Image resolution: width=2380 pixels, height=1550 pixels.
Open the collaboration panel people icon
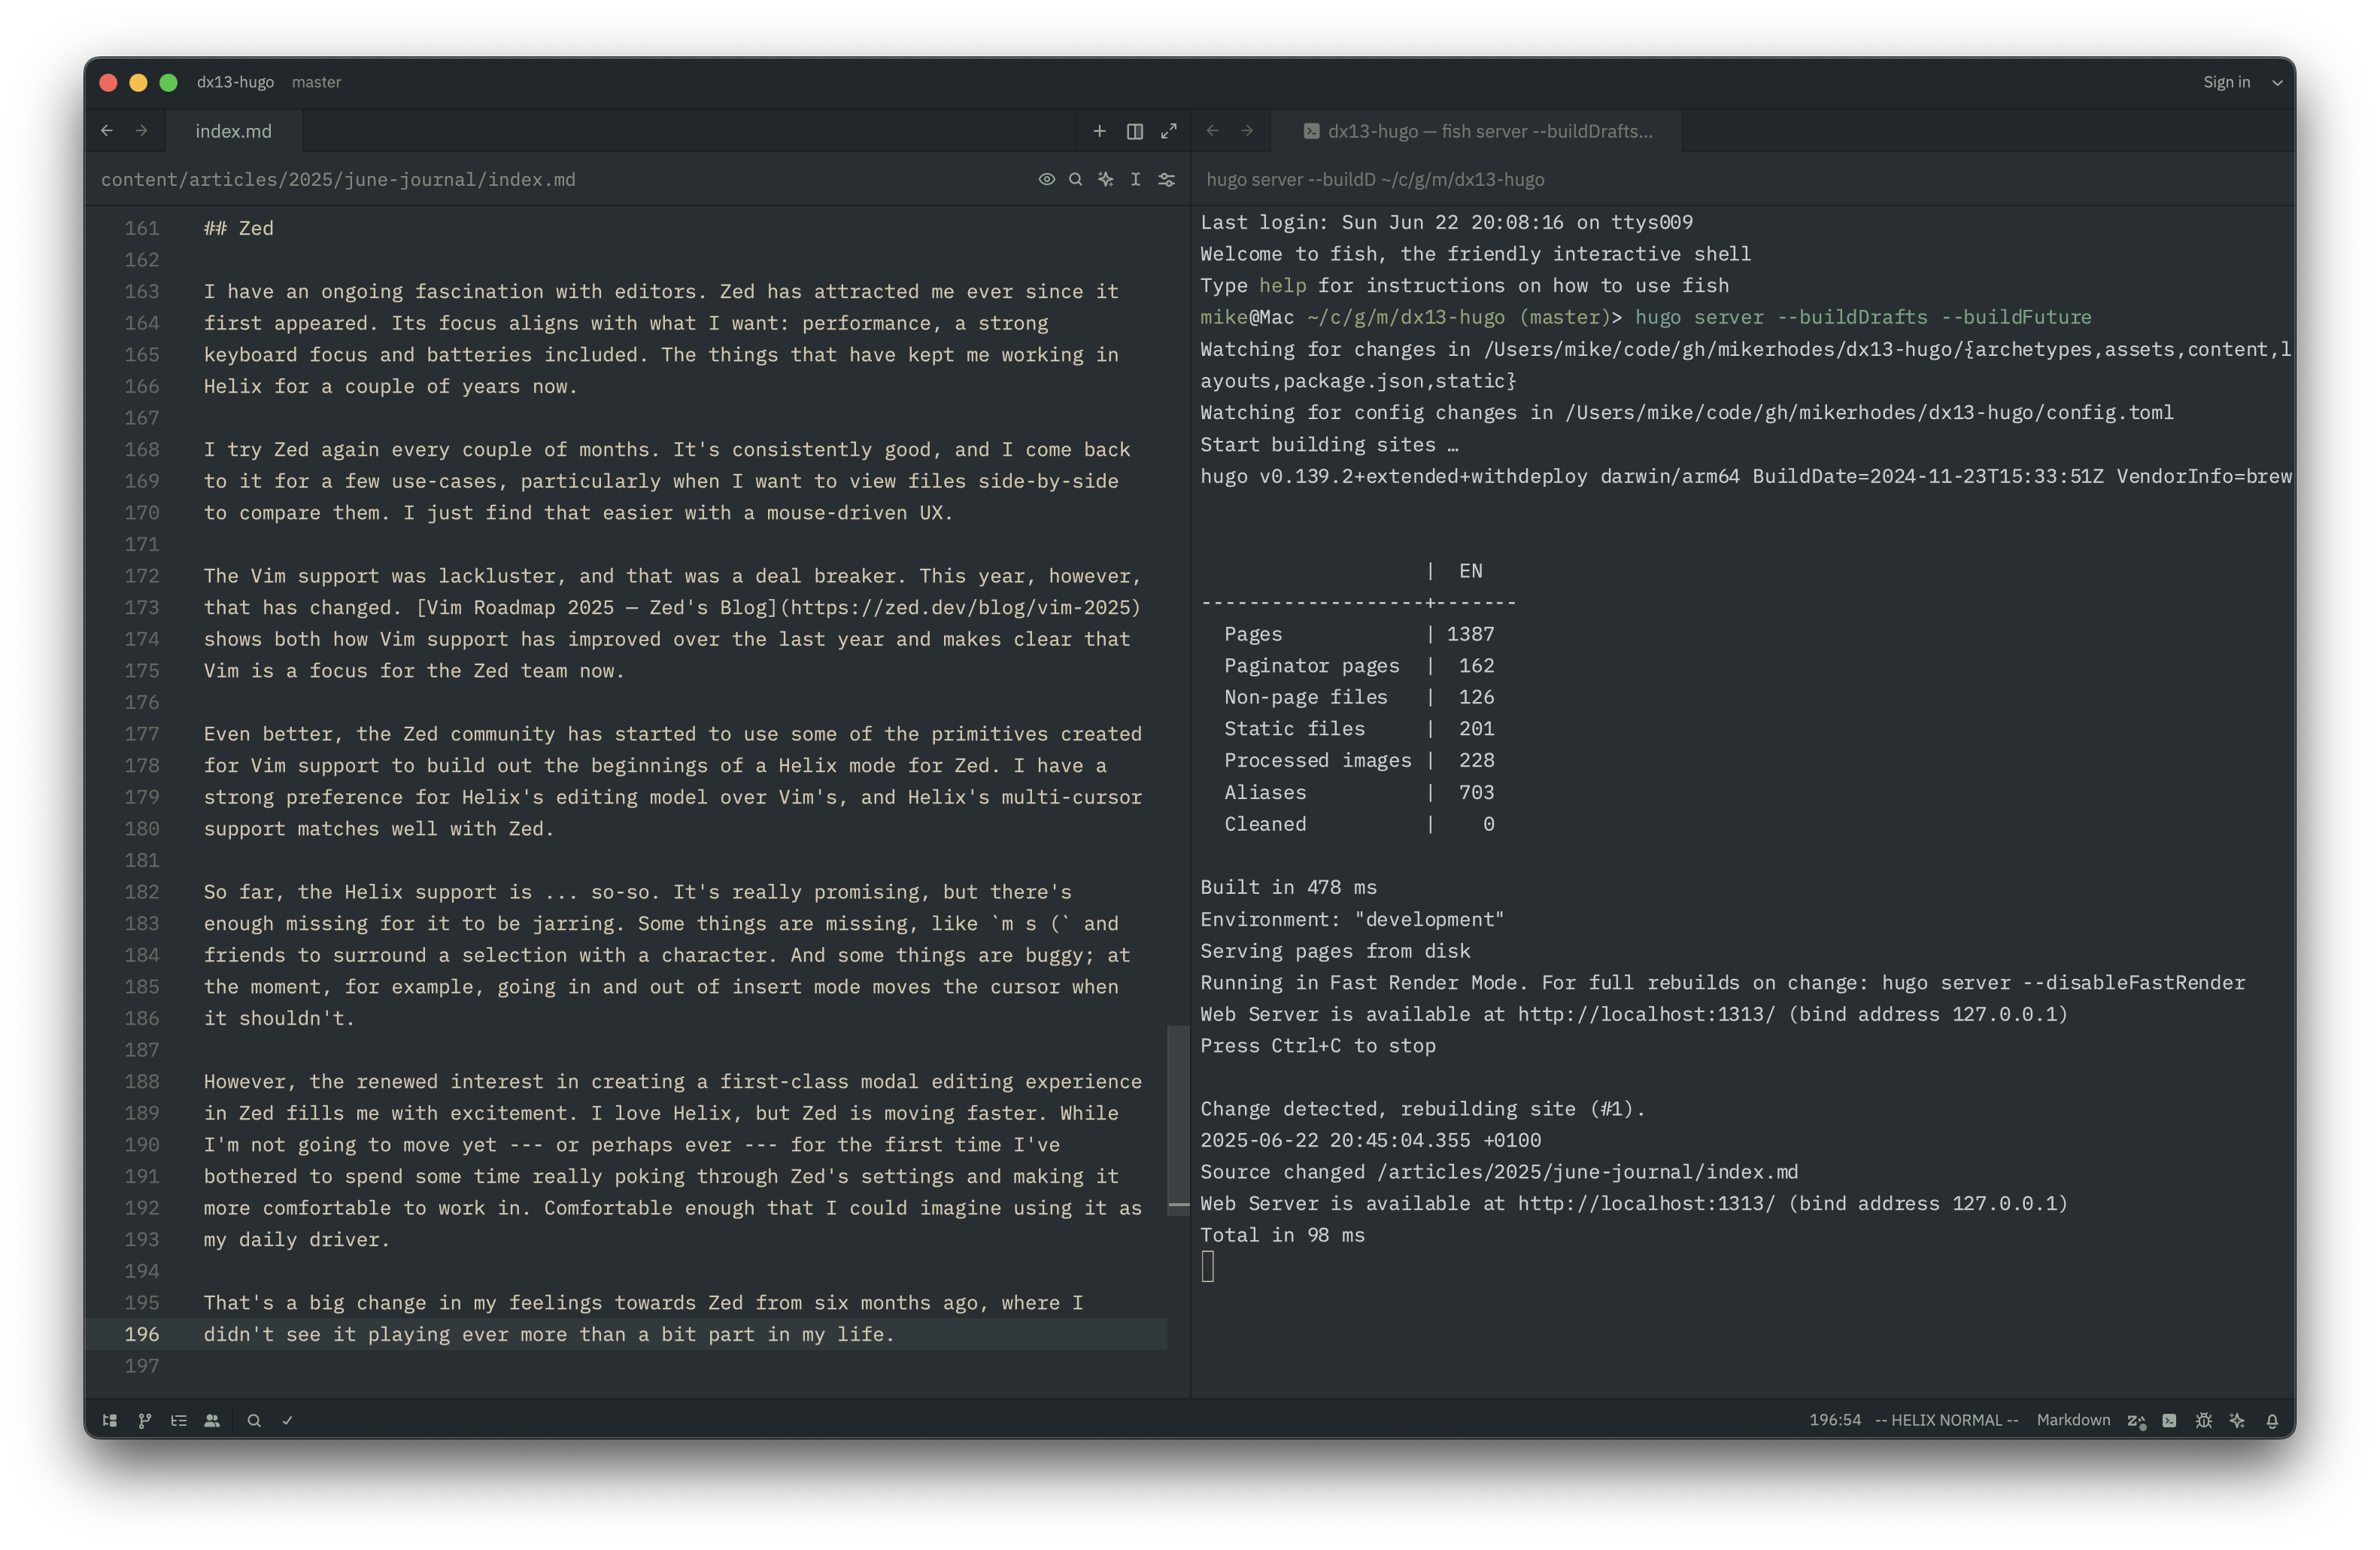click(212, 1420)
